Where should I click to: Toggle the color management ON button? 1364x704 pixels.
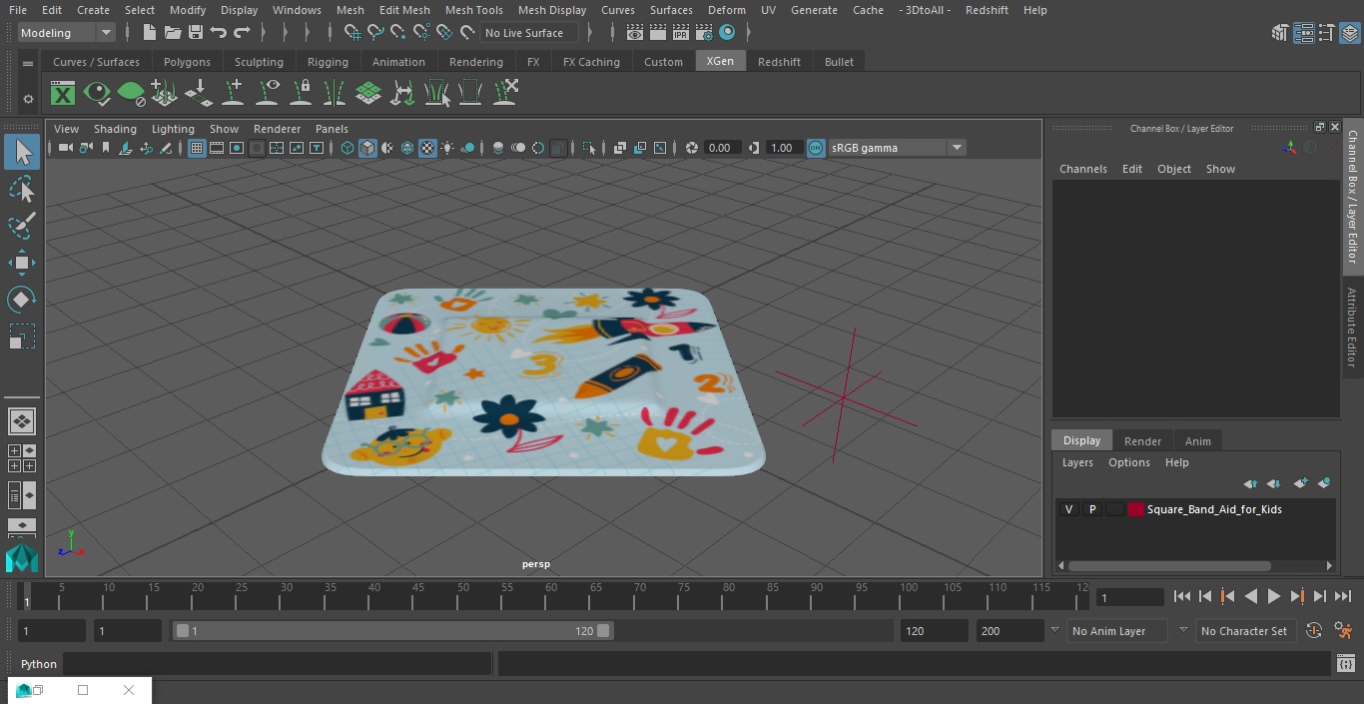[x=816, y=148]
